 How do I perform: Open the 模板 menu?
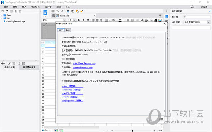click(x=15, y=7)
